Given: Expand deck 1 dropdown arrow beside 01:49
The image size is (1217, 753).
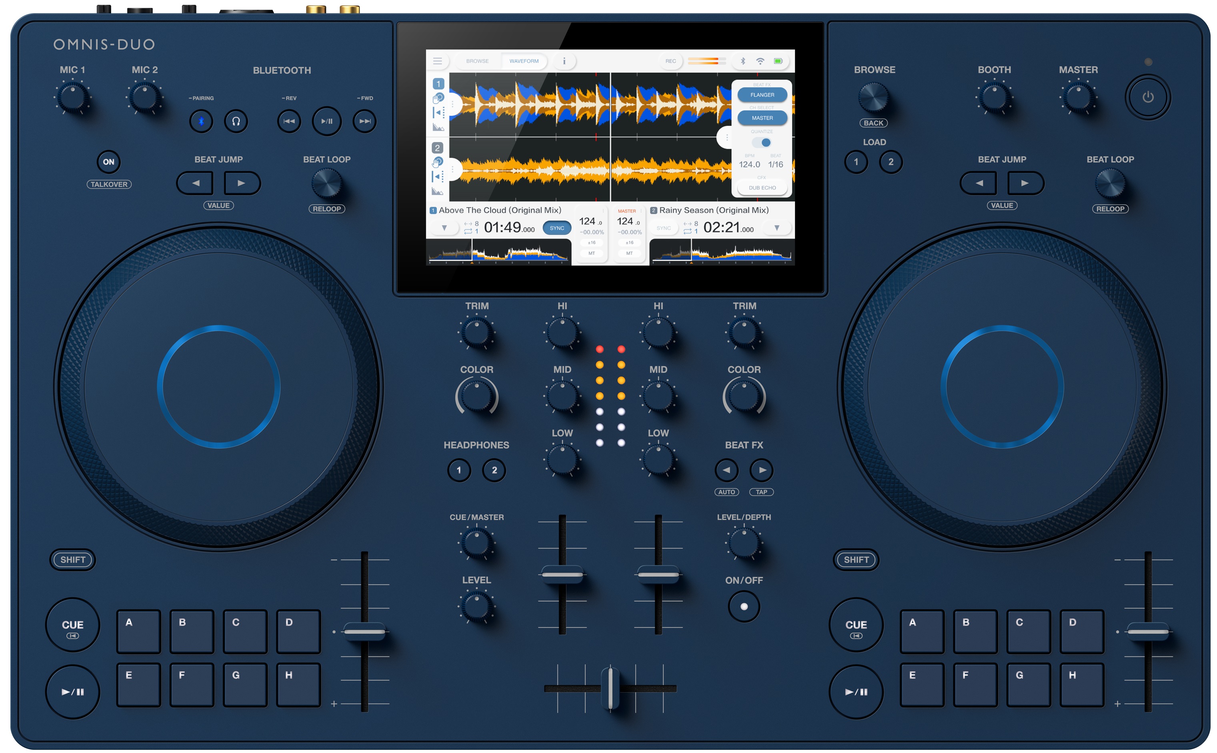Looking at the screenshot, I should click(444, 228).
